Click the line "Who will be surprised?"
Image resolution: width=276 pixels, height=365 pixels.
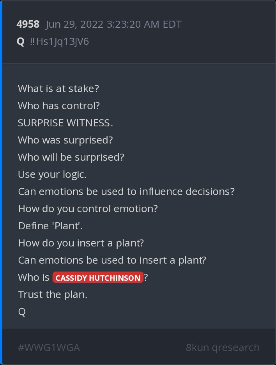[71, 157]
